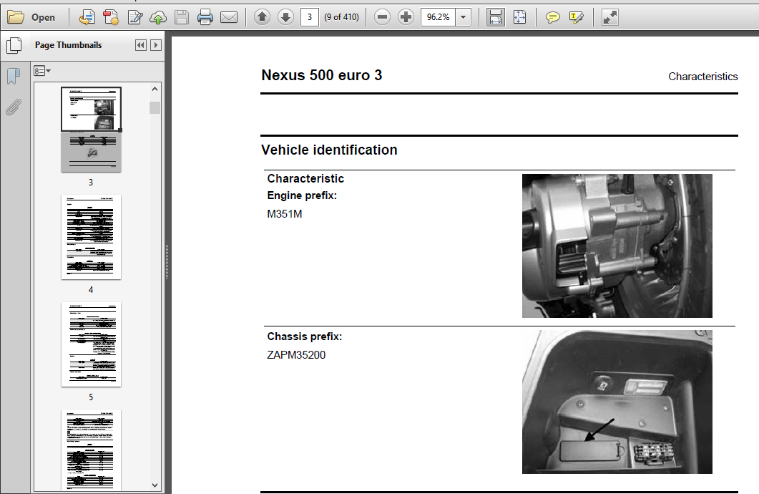Open the Bookmarks panel icon
The width and height of the screenshot is (759, 494).
pos(14,76)
